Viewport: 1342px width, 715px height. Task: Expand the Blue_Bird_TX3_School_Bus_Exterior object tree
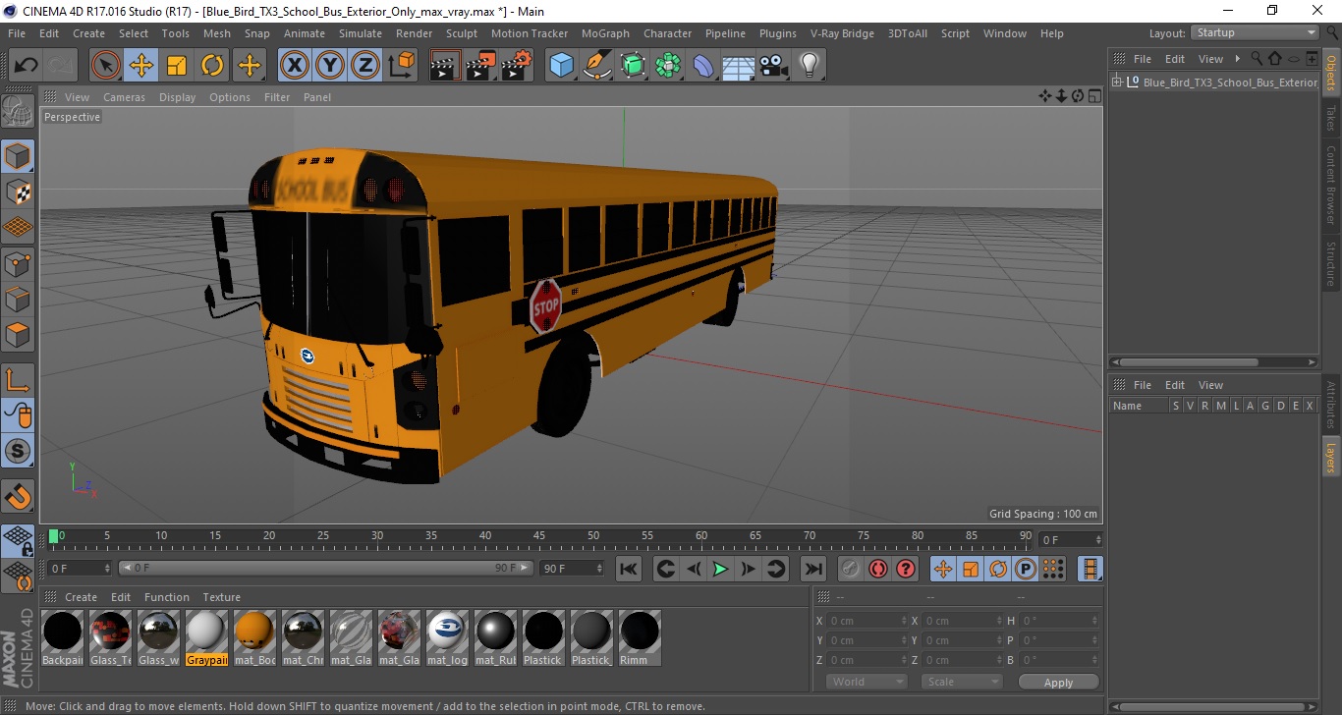point(1117,82)
